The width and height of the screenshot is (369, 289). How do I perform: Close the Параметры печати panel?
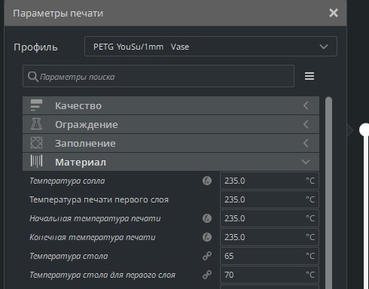pos(334,13)
